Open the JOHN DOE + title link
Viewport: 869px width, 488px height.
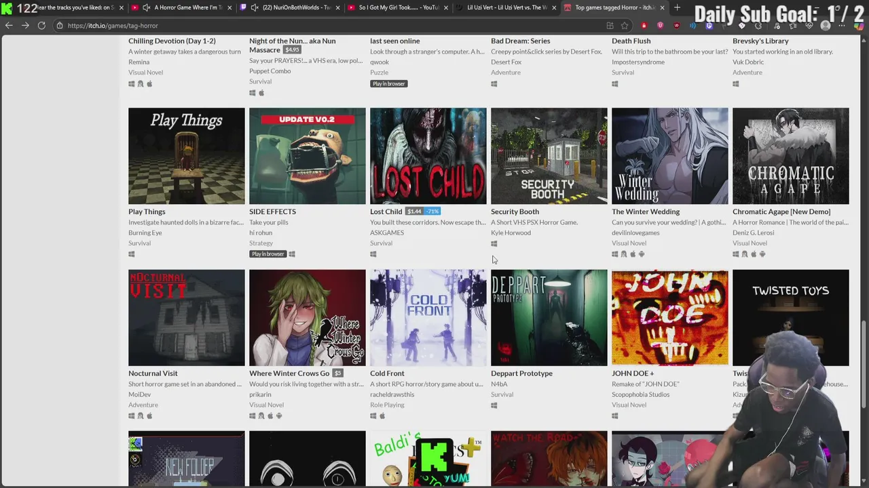[633, 373]
